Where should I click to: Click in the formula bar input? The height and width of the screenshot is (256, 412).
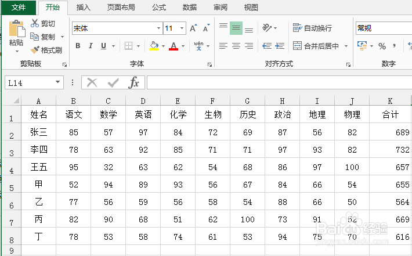click(x=279, y=82)
